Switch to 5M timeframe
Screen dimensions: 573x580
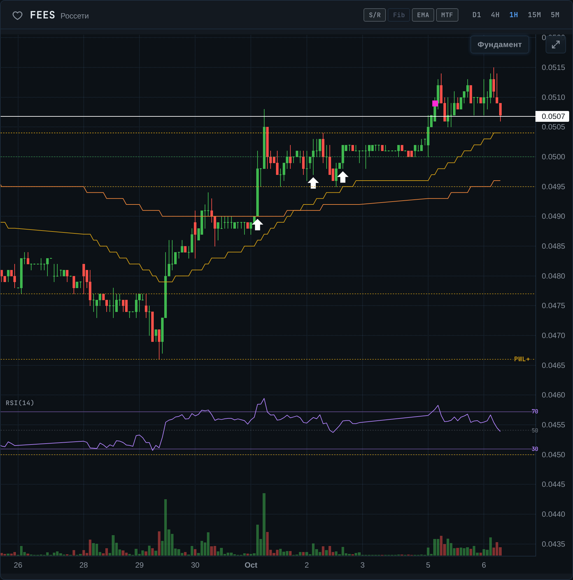click(x=555, y=15)
